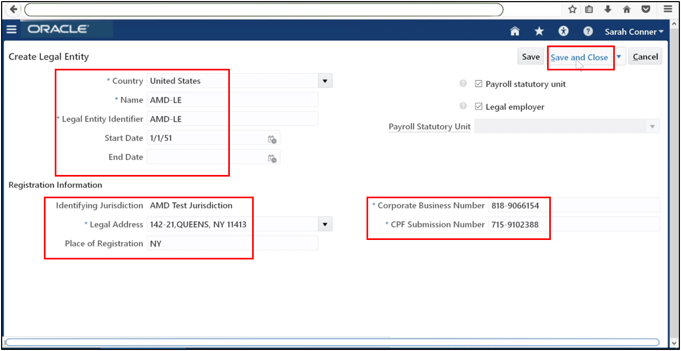Open the End Date calendar picker

click(273, 157)
